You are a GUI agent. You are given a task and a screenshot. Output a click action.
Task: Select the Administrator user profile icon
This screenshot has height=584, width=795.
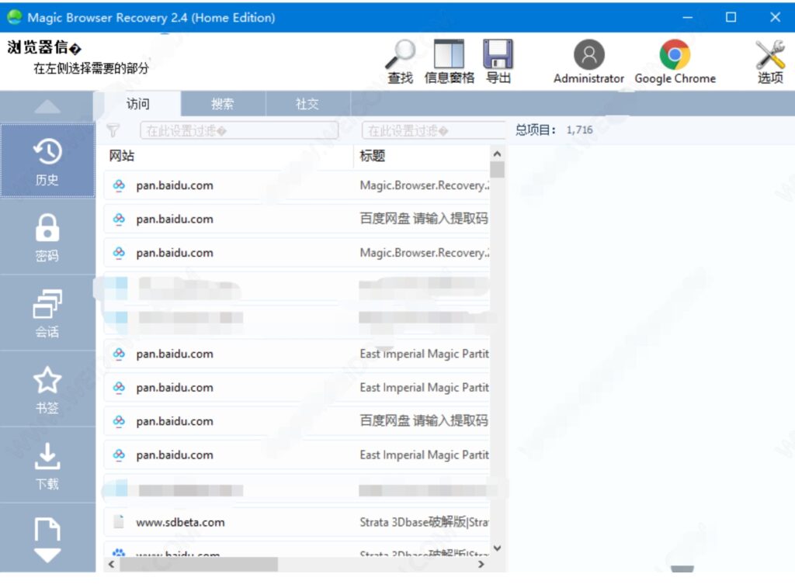pyautogui.click(x=588, y=56)
